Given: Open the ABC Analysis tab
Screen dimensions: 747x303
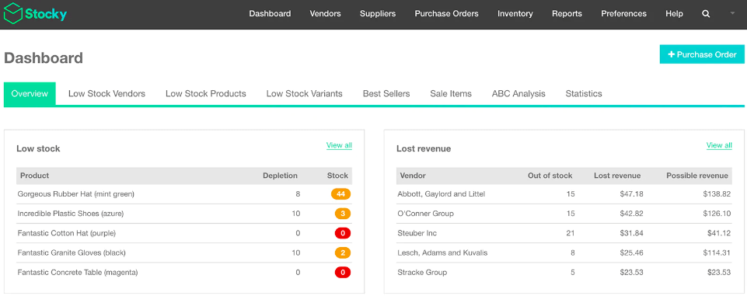Looking at the screenshot, I should click(518, 93).
